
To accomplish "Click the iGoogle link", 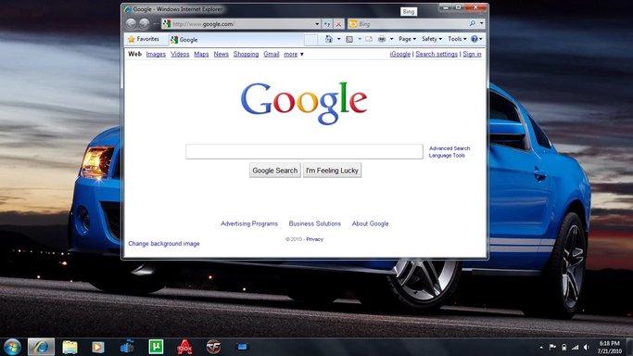I will coord(400,54).
